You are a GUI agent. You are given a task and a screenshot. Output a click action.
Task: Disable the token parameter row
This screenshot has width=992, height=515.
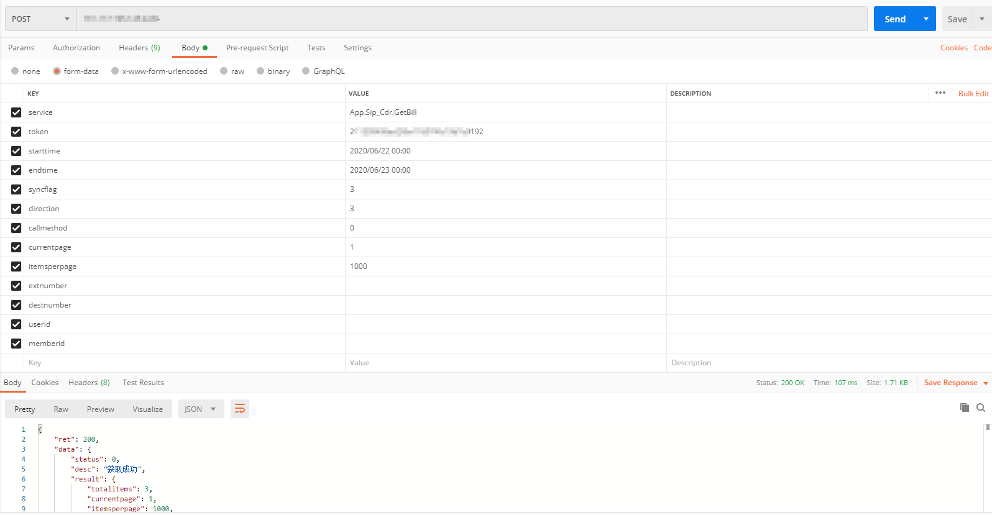click(x=16, y=132)
